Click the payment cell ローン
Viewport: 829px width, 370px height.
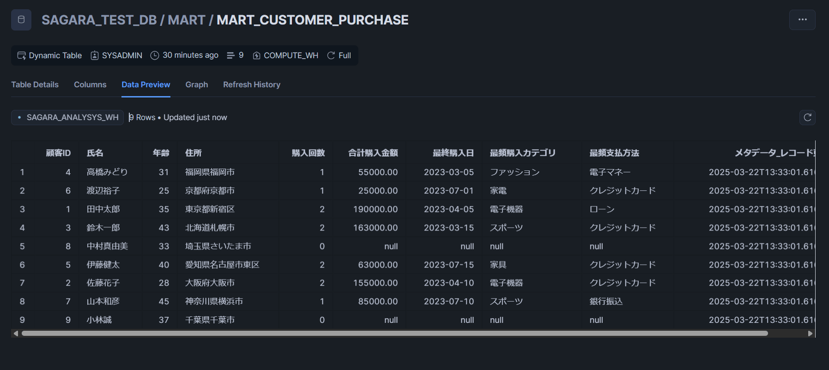pyautogui.click(x=602, y=209)
